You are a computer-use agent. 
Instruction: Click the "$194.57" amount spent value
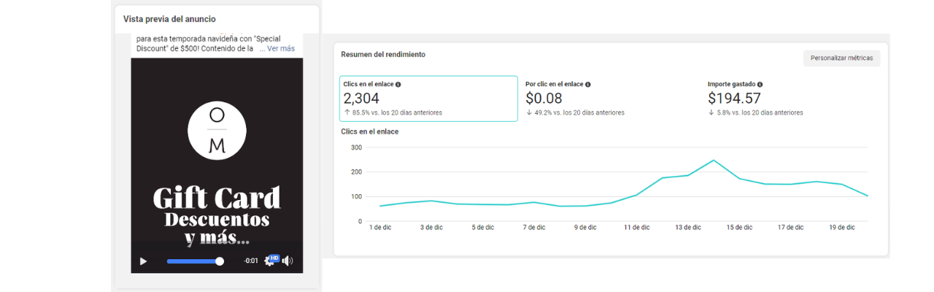pyautogui.click(x=734, y=99)
